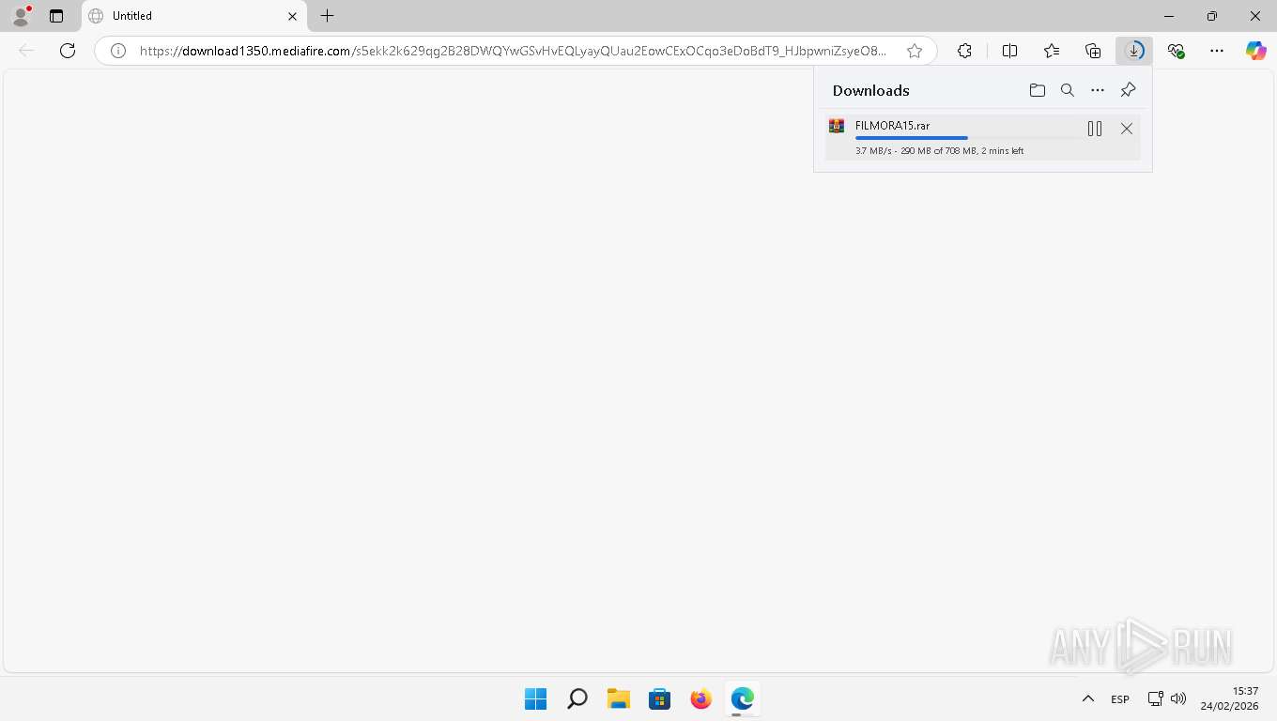Change ESP input language
1277x721 pixels.
point(1120,699)
